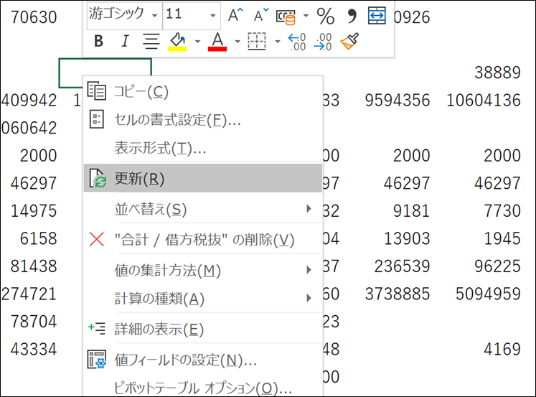Screen dimensions: 536x397
Task: Select the cell containing 70630
Action: tap(34, 17)
